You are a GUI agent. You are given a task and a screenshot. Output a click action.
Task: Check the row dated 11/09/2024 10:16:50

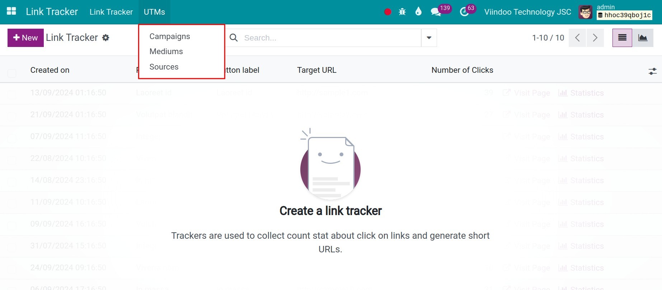12,204
